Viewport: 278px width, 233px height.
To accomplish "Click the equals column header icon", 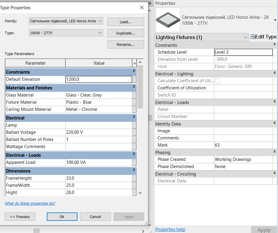I will (x=135, y=63).
